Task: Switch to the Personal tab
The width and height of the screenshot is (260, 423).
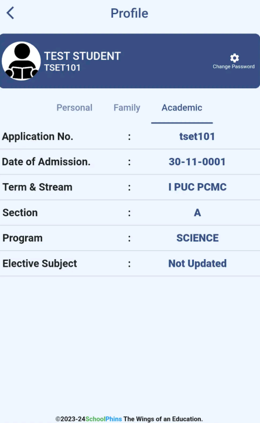Action: click(x=74, y=108)
